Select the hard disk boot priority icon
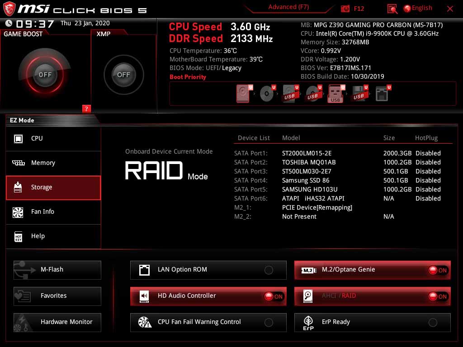Screen dimensions: 463x347 [x=243, y=93]
